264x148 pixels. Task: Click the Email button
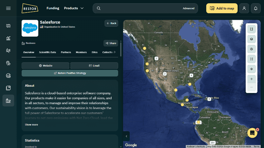(94, 66)
